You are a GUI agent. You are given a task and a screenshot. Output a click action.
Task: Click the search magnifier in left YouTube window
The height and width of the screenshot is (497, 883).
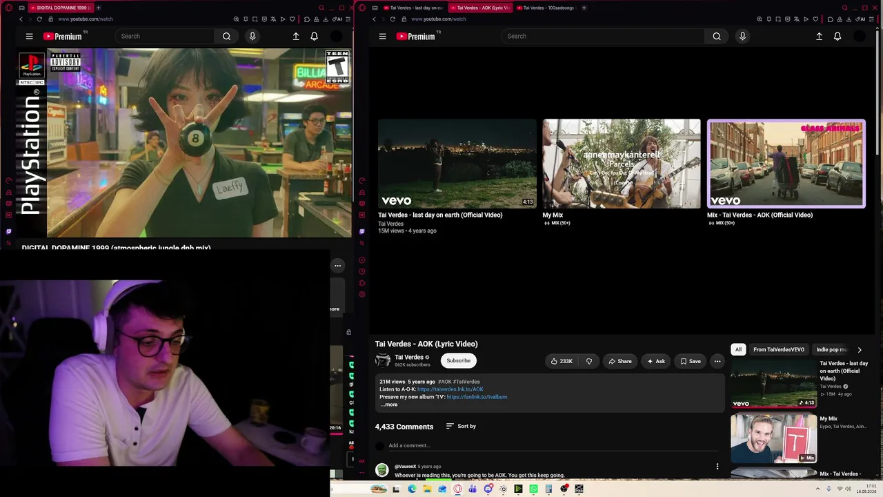point(226,36)
